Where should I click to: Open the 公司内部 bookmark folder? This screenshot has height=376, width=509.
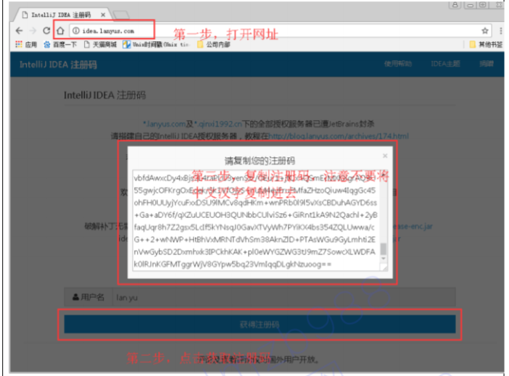click(x=214, y=44)
